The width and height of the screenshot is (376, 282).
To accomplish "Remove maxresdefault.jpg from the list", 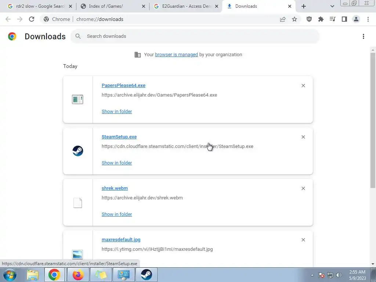I will pyautogui.click(x=303, y=240).
